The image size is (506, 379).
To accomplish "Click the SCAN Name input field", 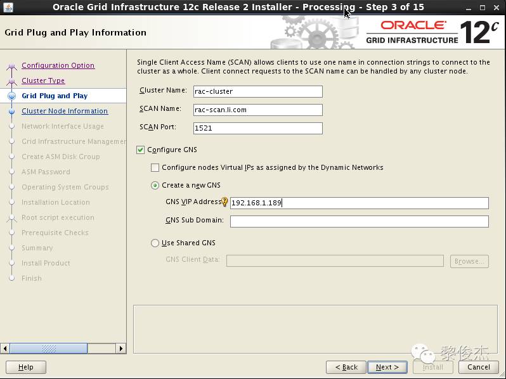I will [x=258, y=110].
